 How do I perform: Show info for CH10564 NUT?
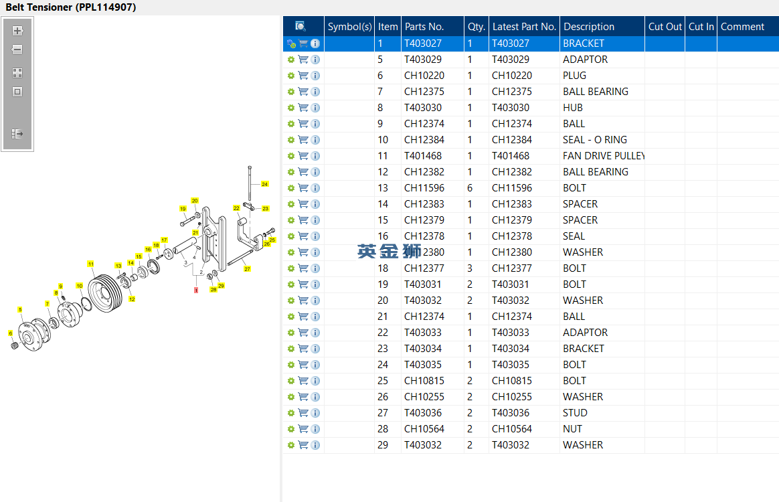pyautogui.click(x=315, y=429)
